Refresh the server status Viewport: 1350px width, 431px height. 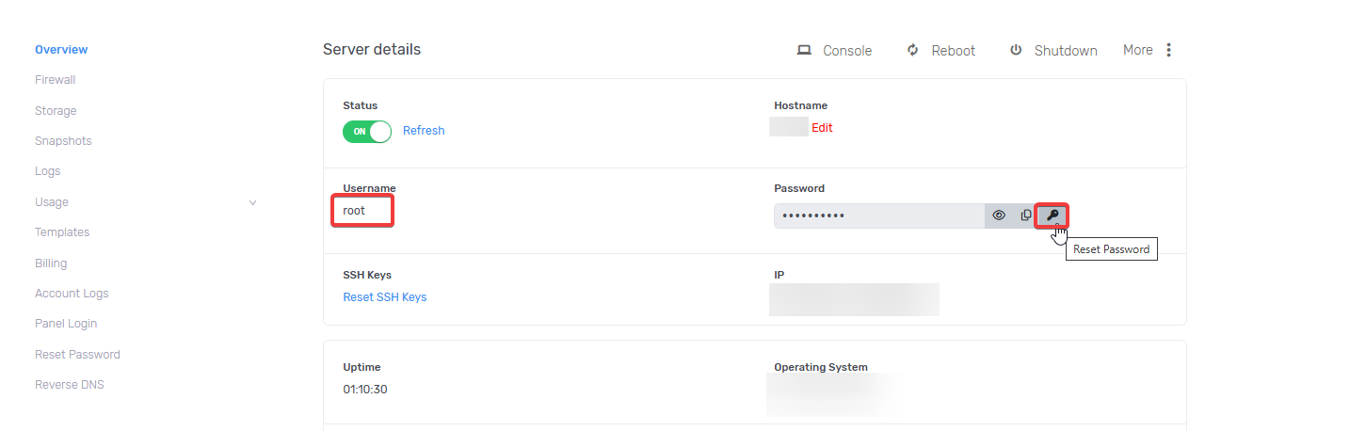click(x=424, y=131)
